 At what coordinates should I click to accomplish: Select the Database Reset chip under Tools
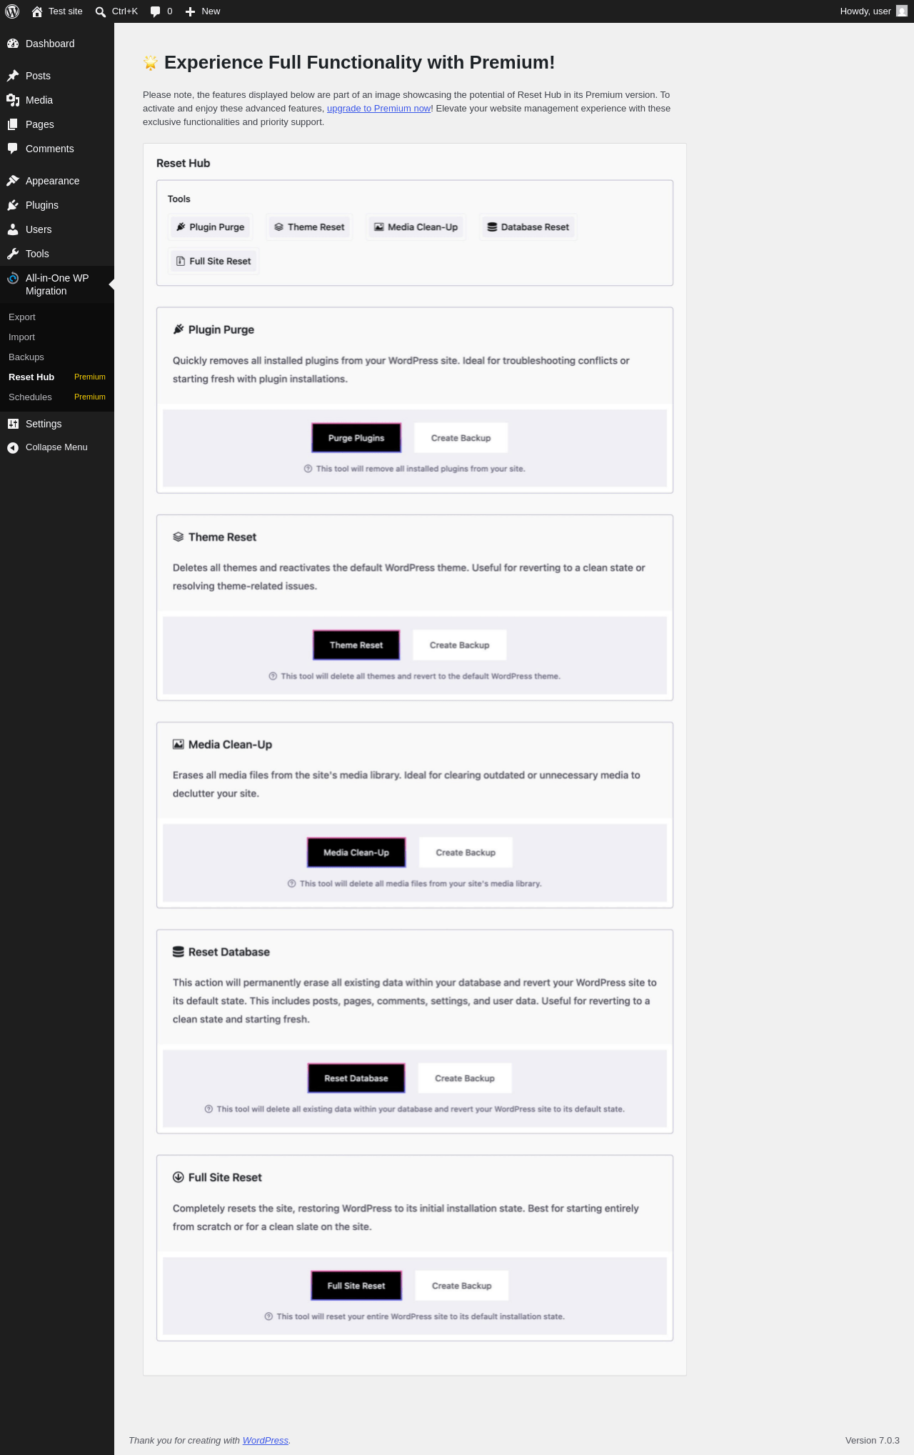point(528,227)
